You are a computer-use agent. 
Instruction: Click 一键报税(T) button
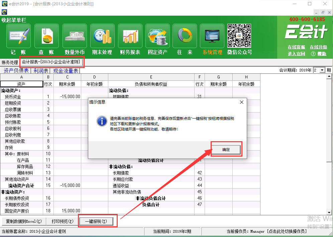[x=96, y=221]
